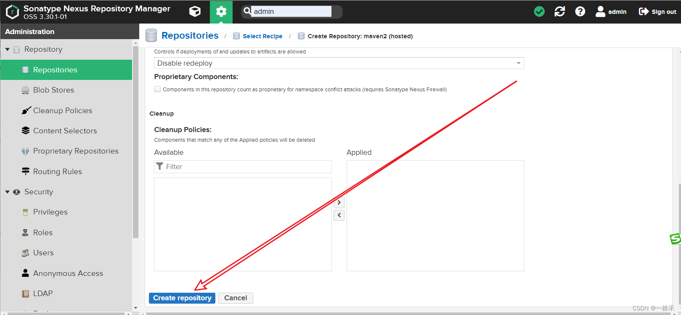This screenshot has width=681, height=315.
Task: Open LDAP in sidebar
Action: pos(66,294)
